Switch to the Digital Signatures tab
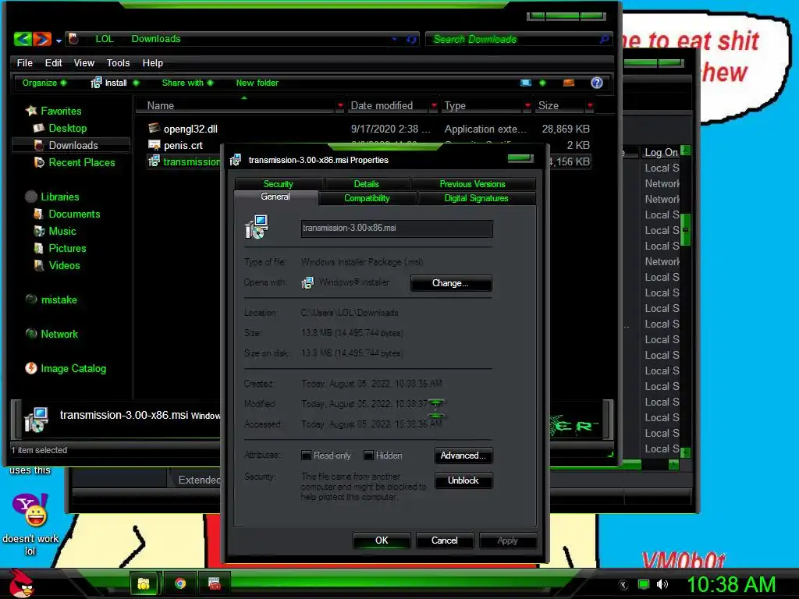Screen dimensions: 799x599 coord(476,198)
